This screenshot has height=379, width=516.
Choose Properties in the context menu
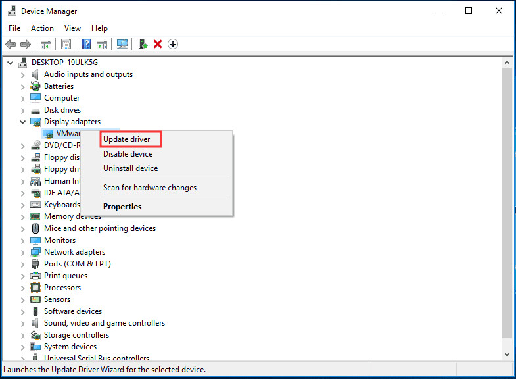click(122, 207)
